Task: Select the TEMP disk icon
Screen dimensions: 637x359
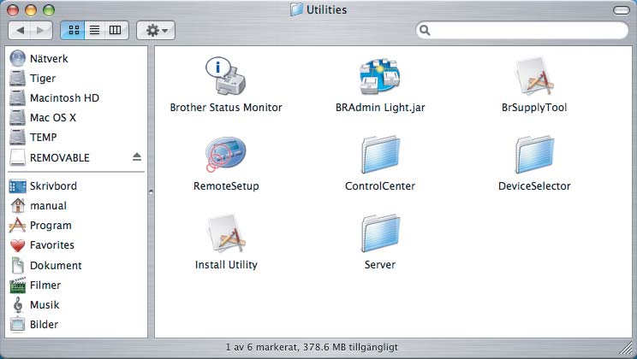Action: pos(17,137)
